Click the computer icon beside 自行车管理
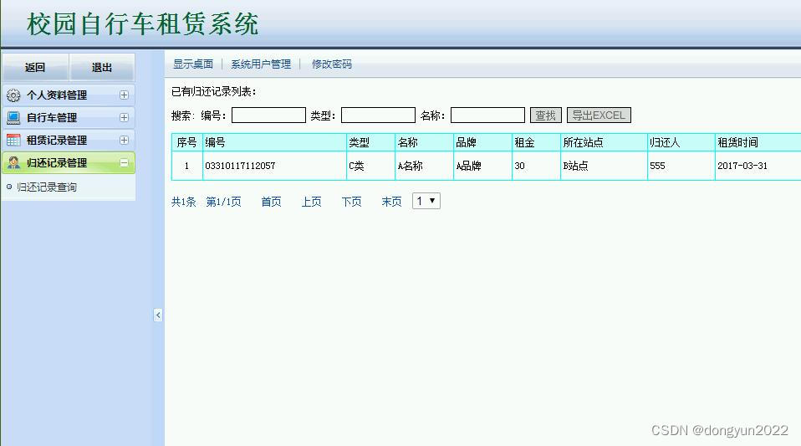 pos(13,118)
